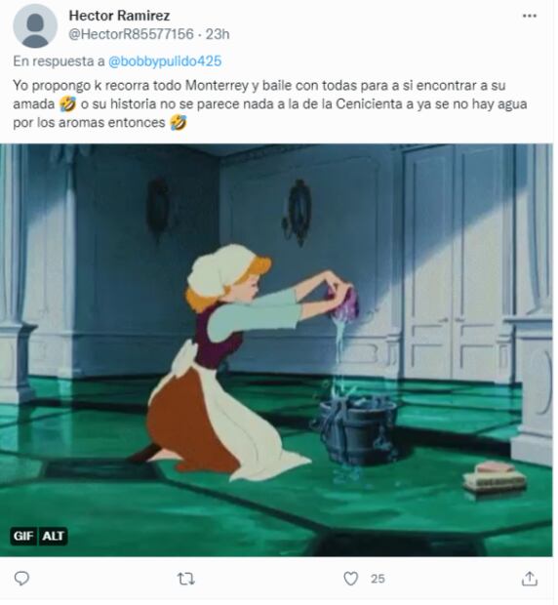Screen dimensions: 558x605
Task: Click the first laughing emoji after amada
Action: pyautogui.click(x=68, y=105)
